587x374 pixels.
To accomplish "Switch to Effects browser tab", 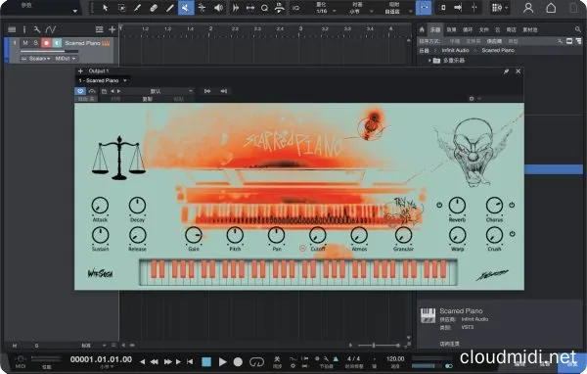I will coord(451,29).
